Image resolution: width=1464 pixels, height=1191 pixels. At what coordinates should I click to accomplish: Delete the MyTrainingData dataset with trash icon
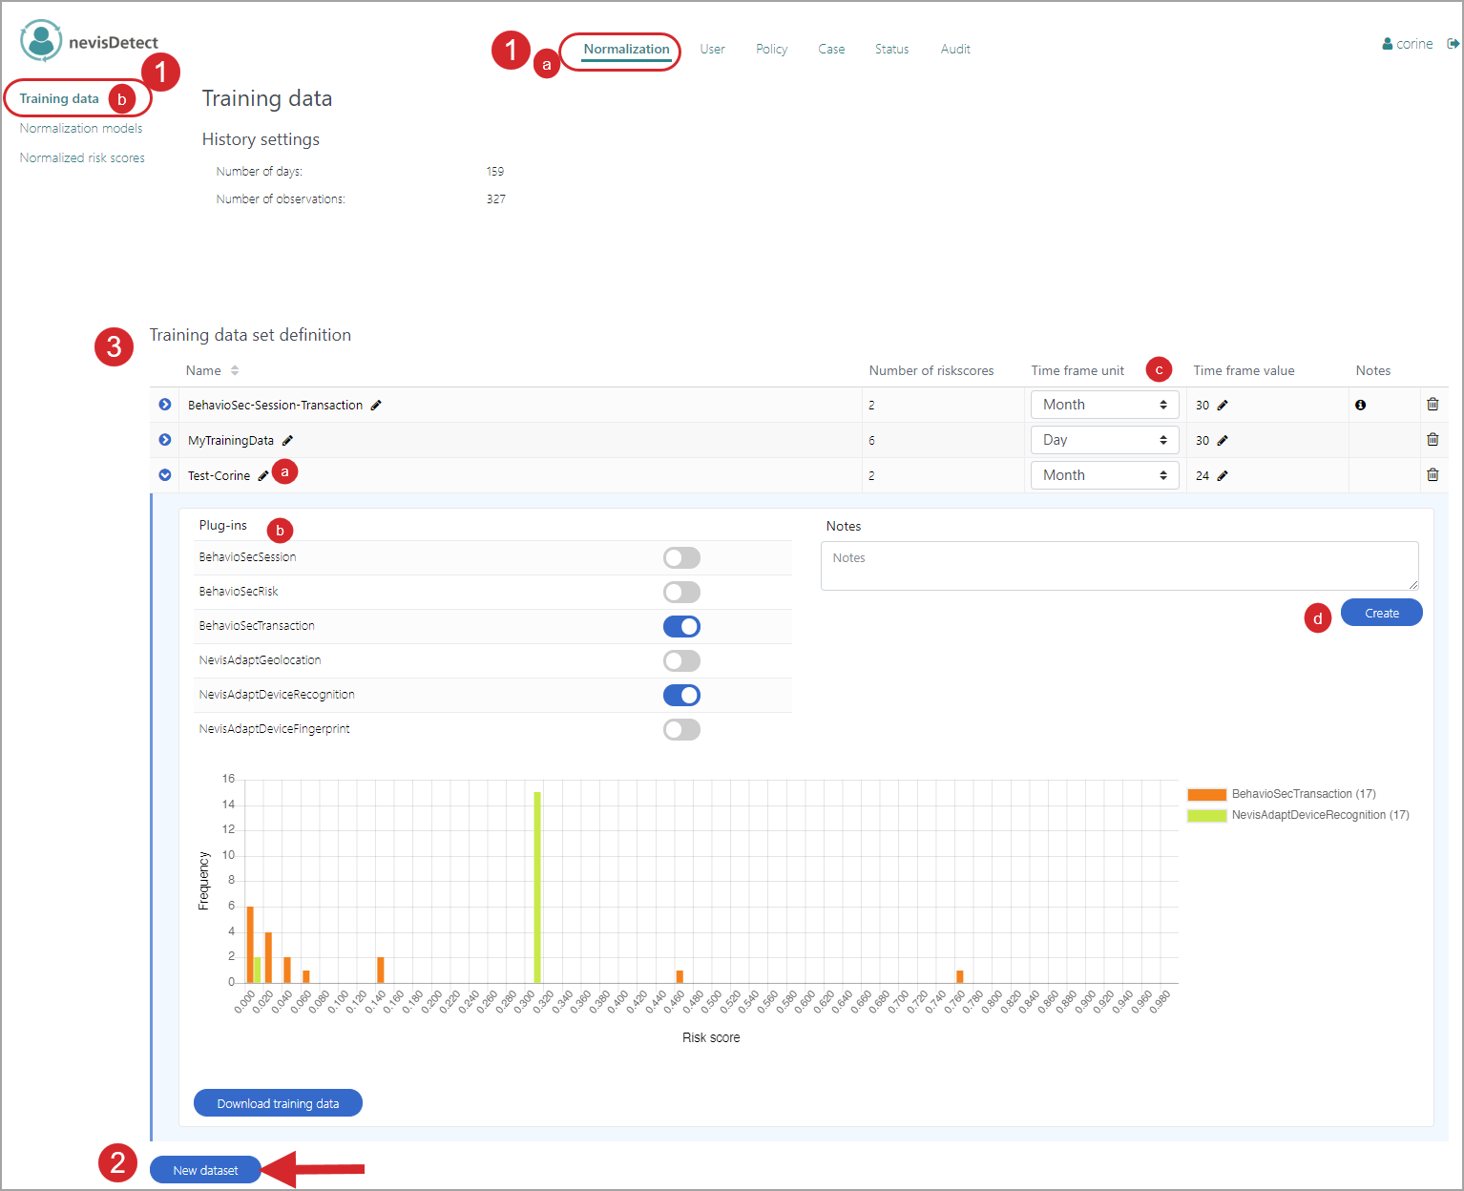tap(1432, 440)
